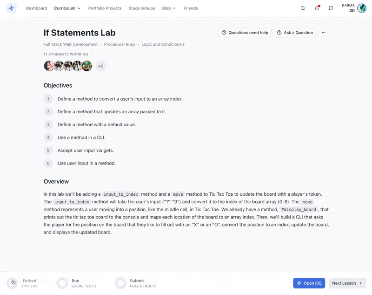The width and height of the screenshot is (372, 295).
Task: Open search from the top navigation bar
Action: (x=303, y=8)
